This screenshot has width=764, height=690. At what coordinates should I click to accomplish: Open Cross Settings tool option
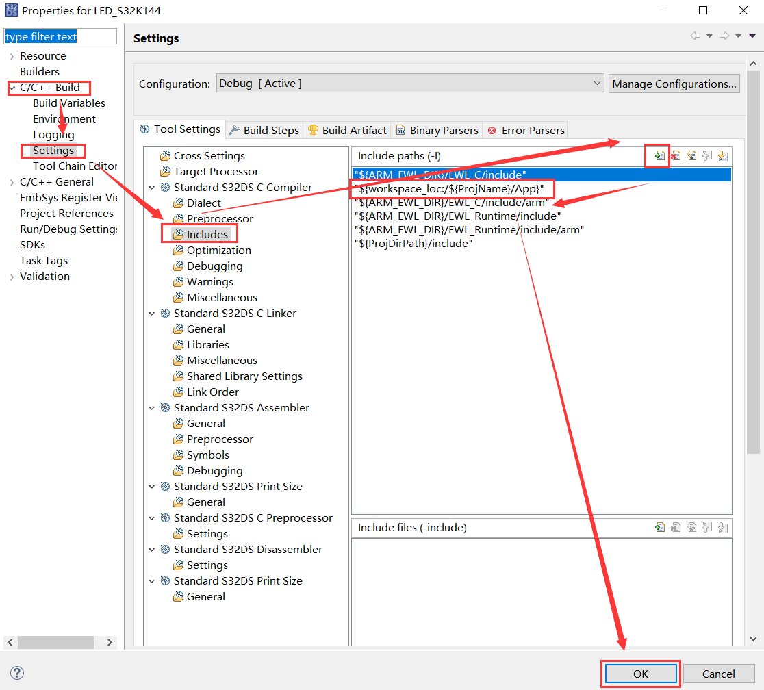click(x=203, y=156)
